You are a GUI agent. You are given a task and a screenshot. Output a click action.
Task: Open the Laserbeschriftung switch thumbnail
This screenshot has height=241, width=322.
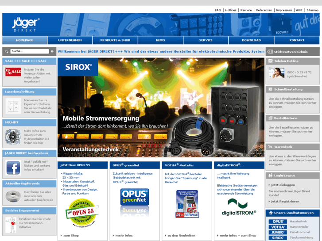[x=13, y=106]
